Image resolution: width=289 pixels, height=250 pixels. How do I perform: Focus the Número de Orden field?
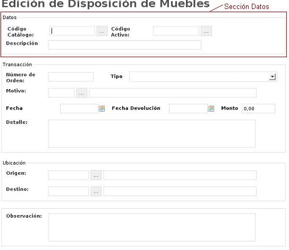[x=71, y=77]
